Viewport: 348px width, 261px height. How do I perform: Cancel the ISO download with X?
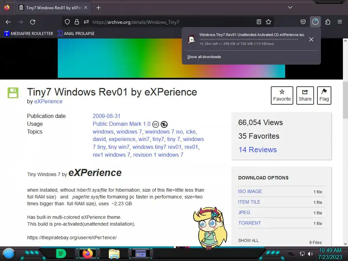[x=311, y=39]
